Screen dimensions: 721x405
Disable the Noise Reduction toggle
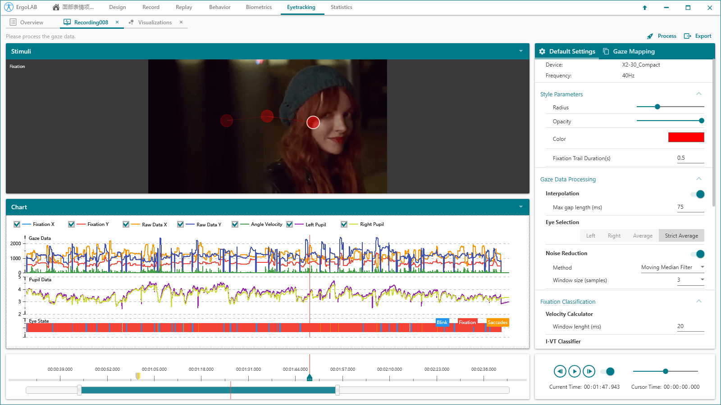coord(697,254)
